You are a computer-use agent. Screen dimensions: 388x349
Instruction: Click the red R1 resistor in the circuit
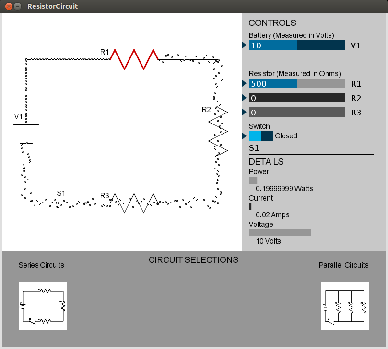(134, 59)
